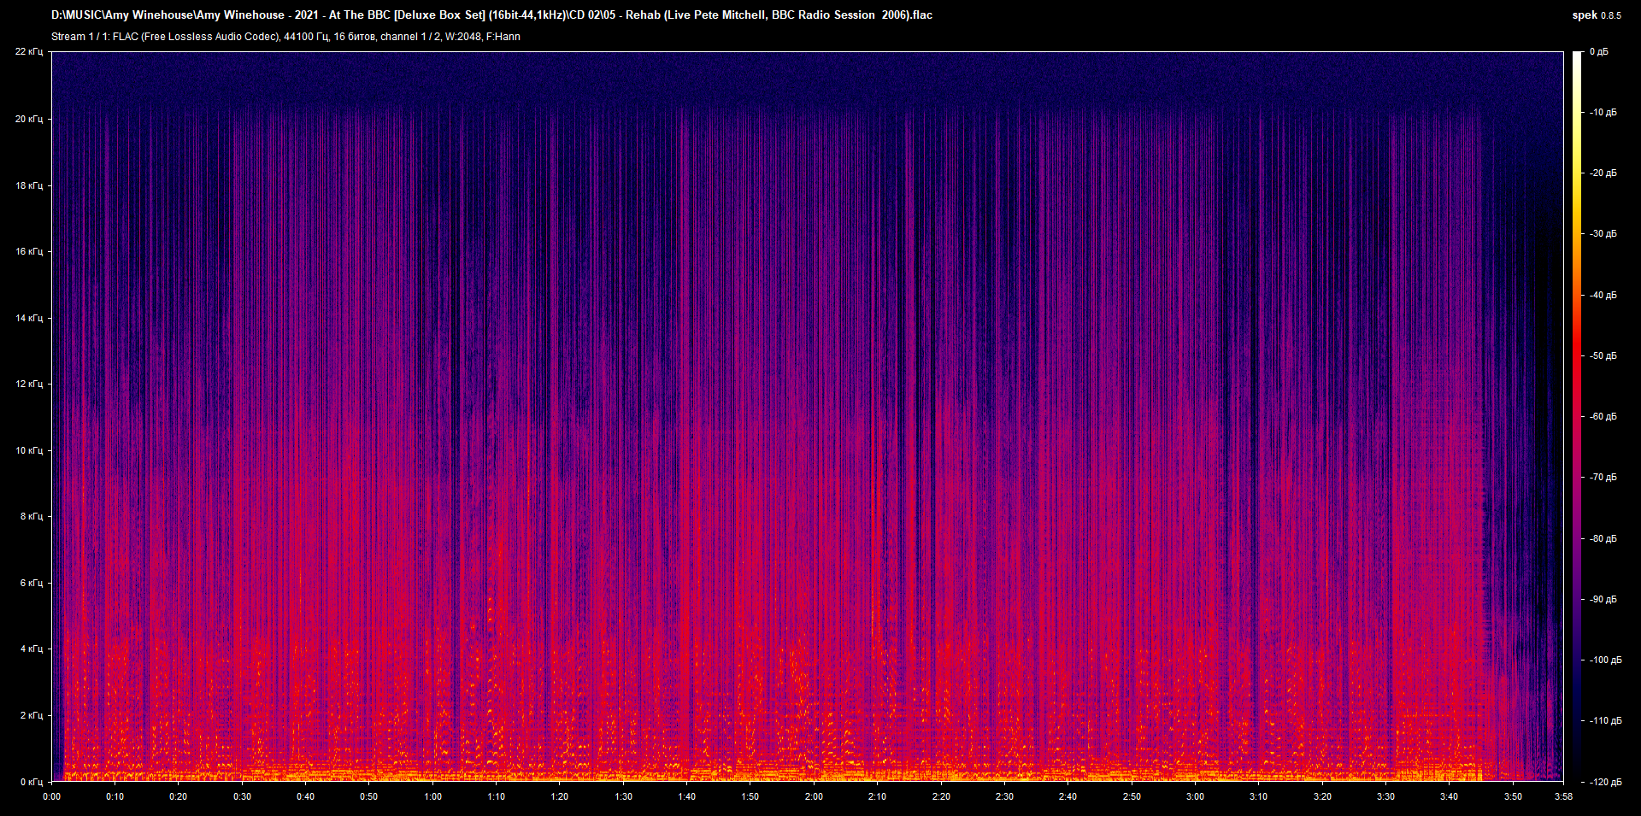
Task: Click the -60 дБ scale label
Action: point(1603,416)
